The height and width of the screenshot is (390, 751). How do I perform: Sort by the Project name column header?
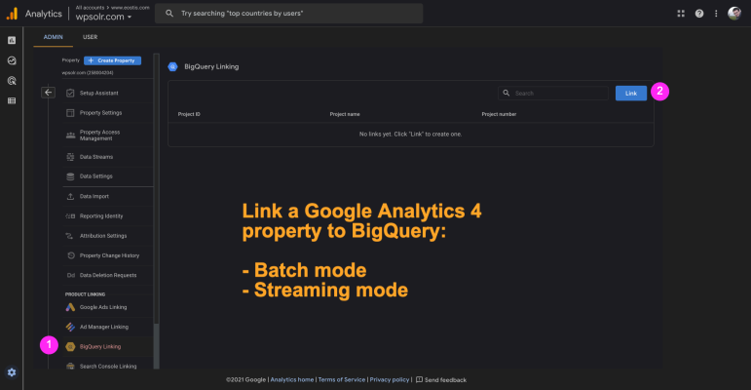345,114
